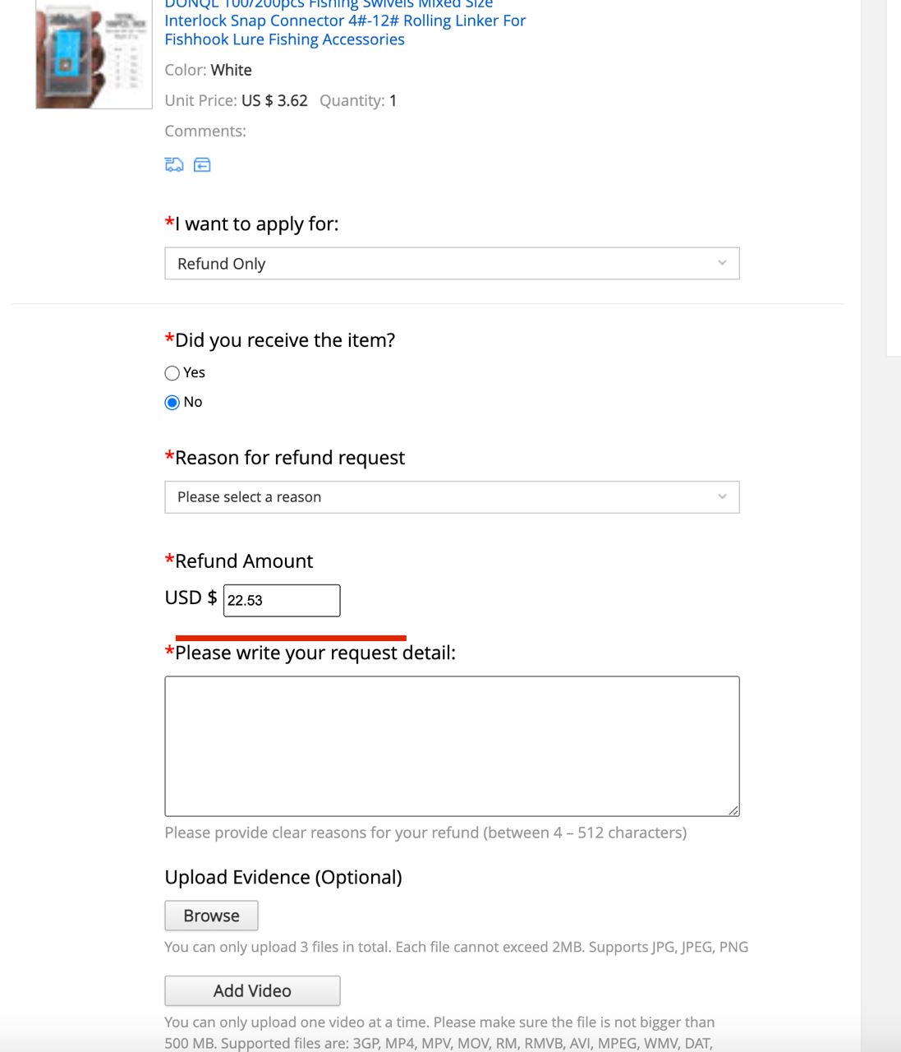Viewport: 901px width, 1052px height.
Task: Open the Refund Only dropdown
Action: click(452, 264)
